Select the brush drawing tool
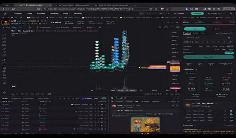Image resolution: width=236 pixels, height=138 pixels. (4, 49)
